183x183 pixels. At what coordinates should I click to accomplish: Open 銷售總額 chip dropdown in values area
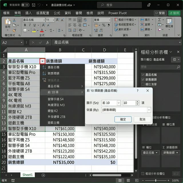point(177,153)
